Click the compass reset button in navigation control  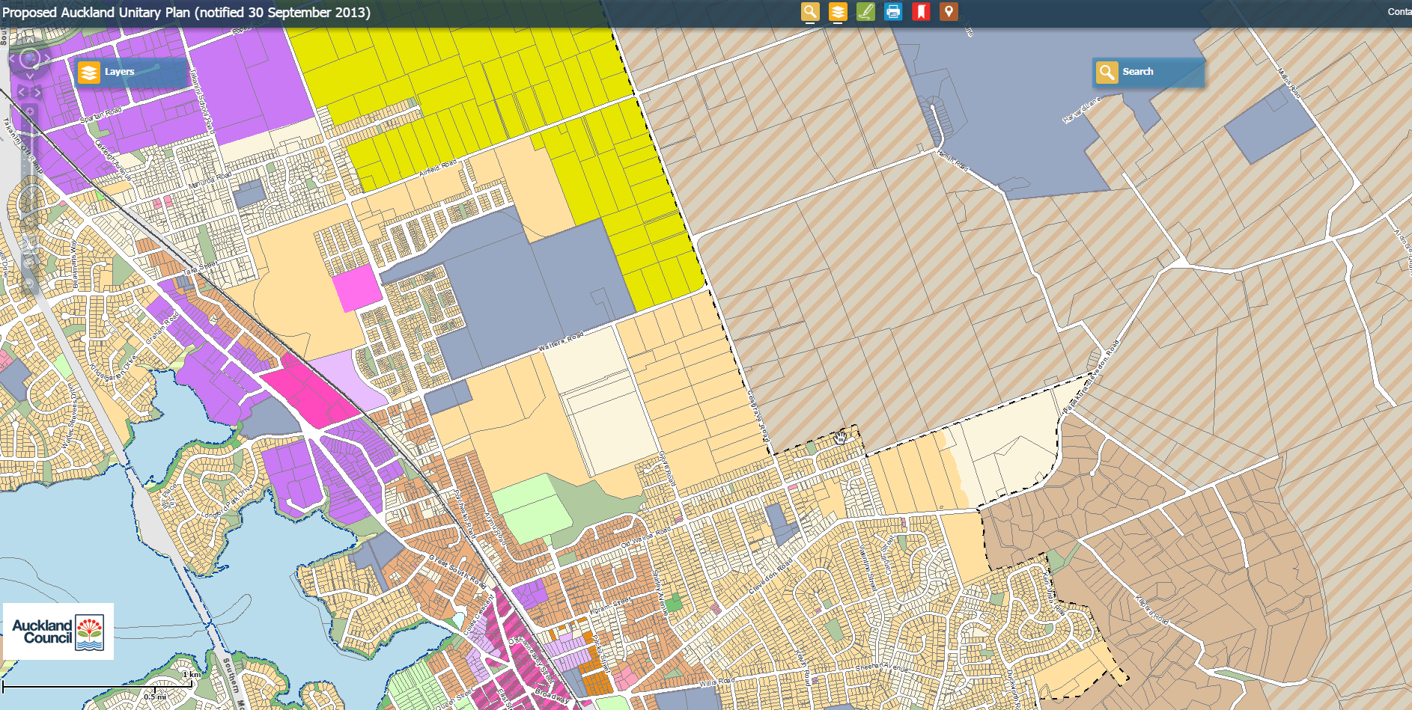[28, 59]
